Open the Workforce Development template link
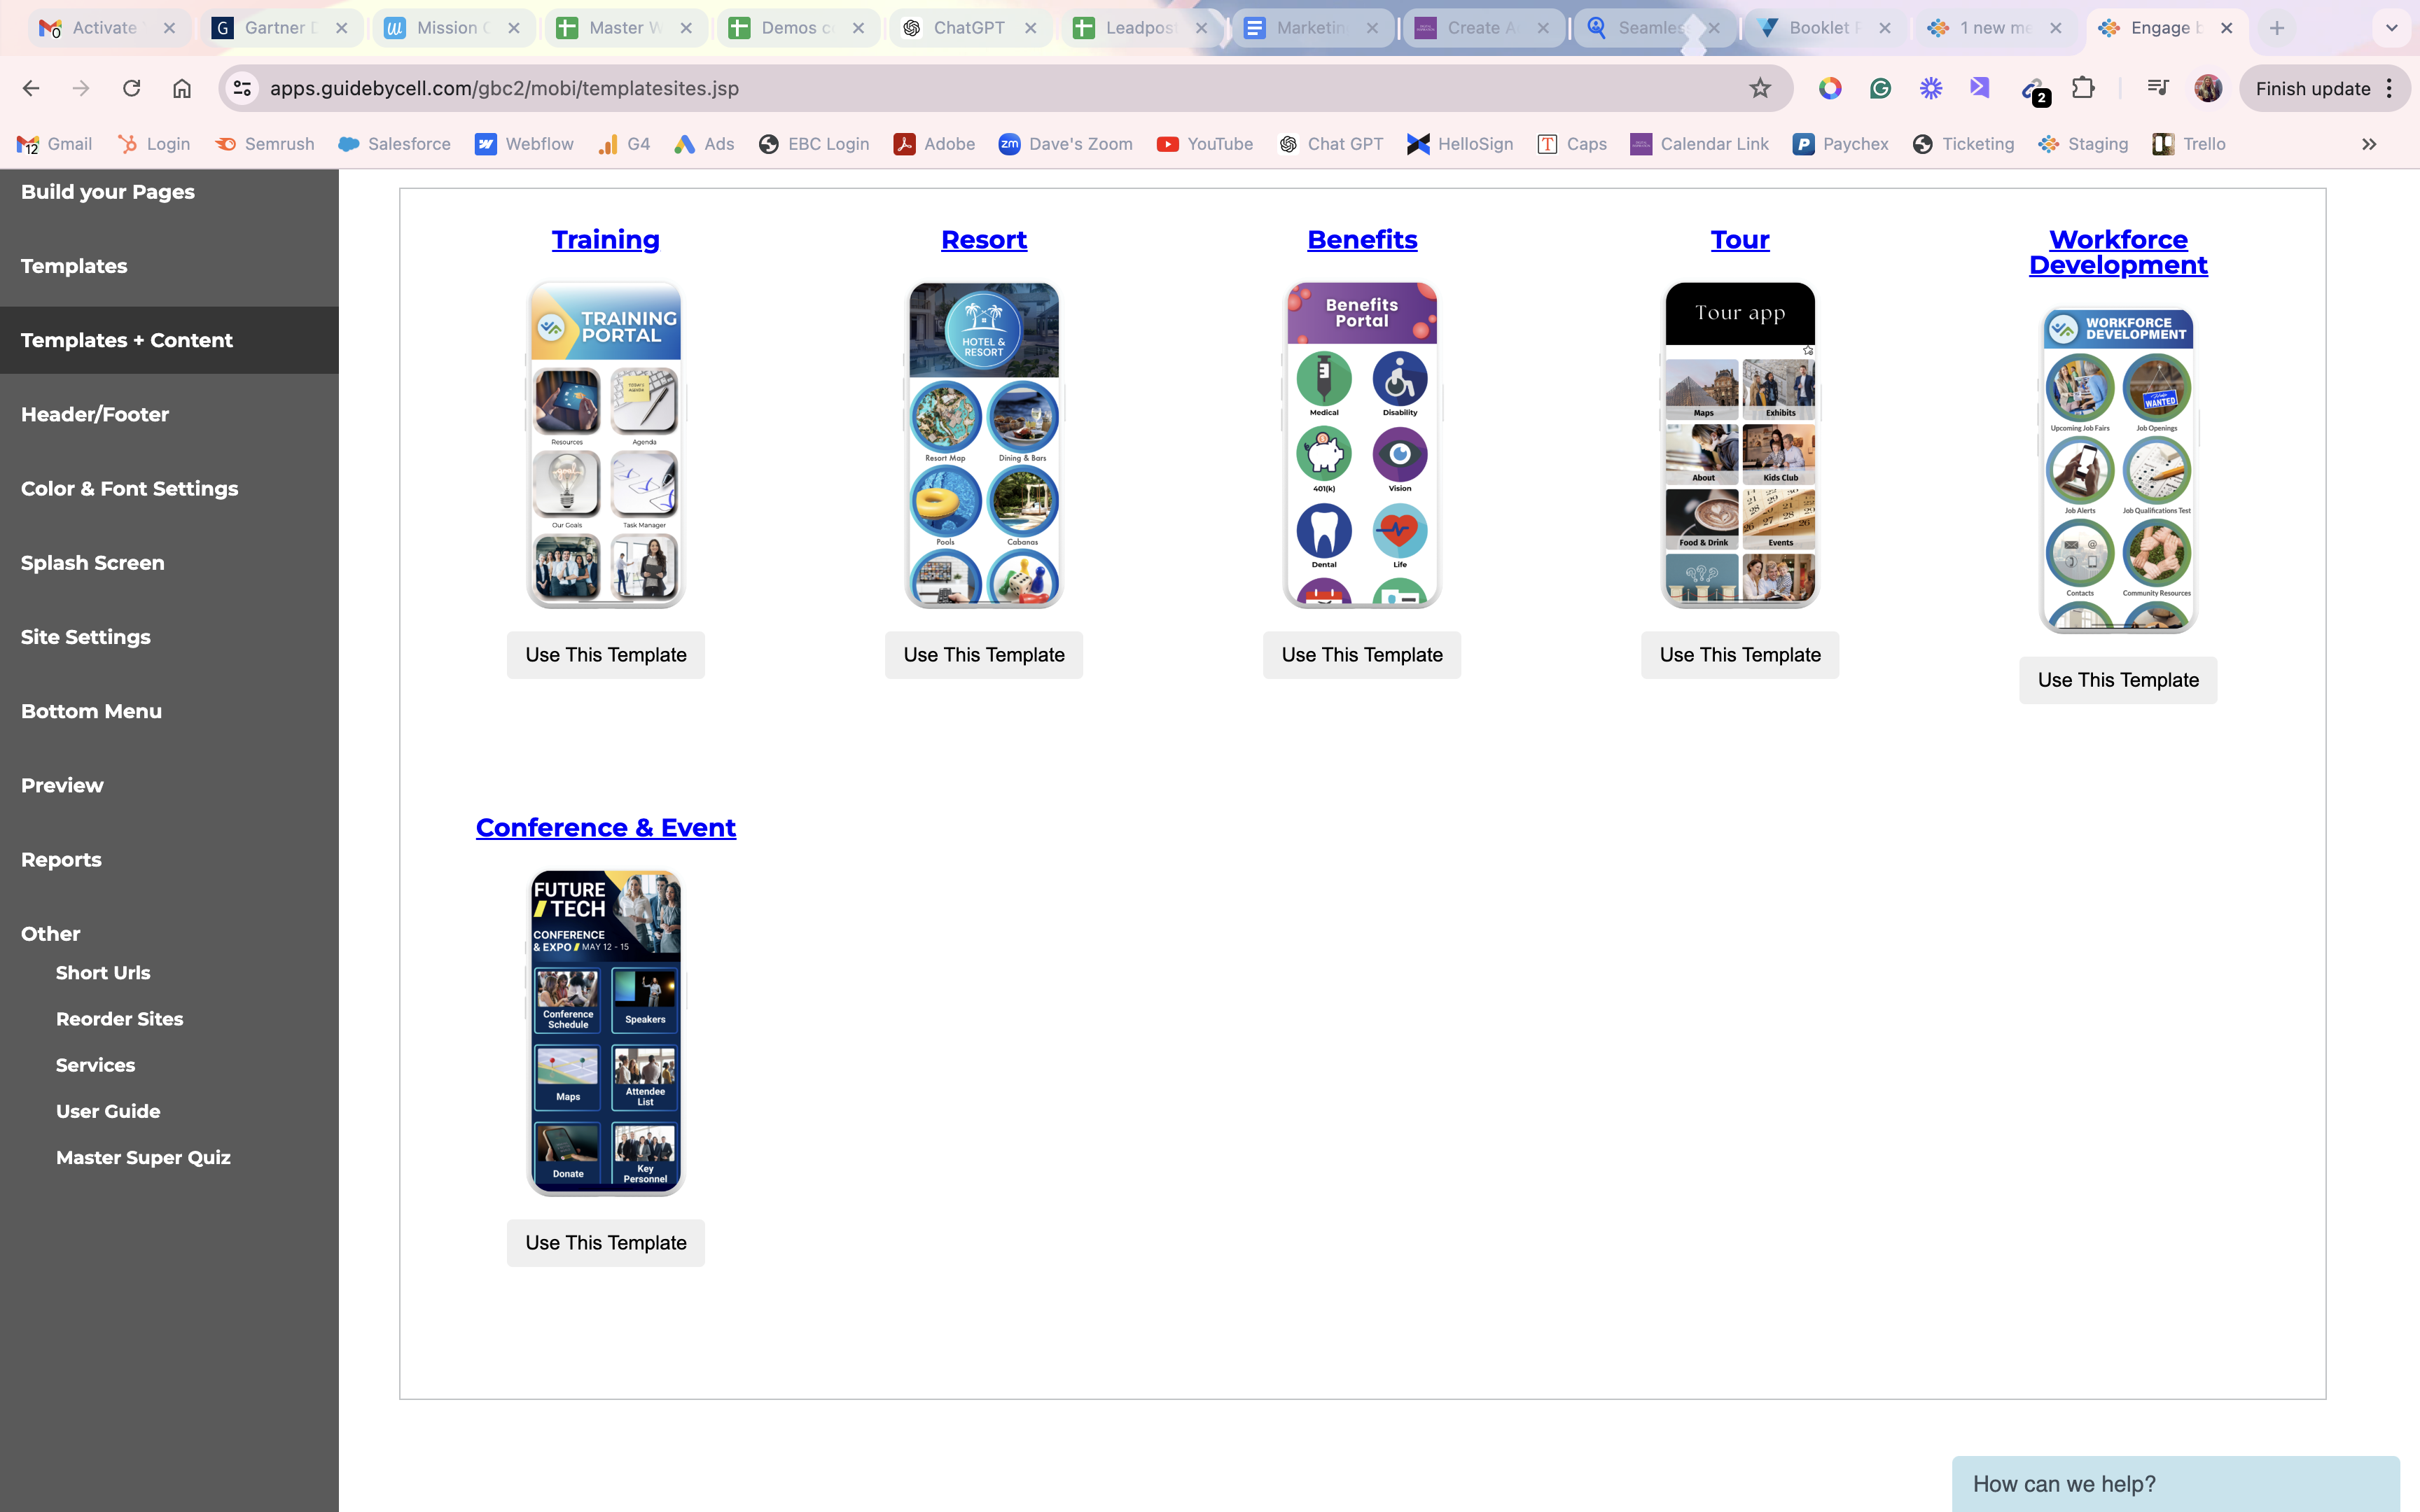2420x1512 pixels. [2118, 252]
